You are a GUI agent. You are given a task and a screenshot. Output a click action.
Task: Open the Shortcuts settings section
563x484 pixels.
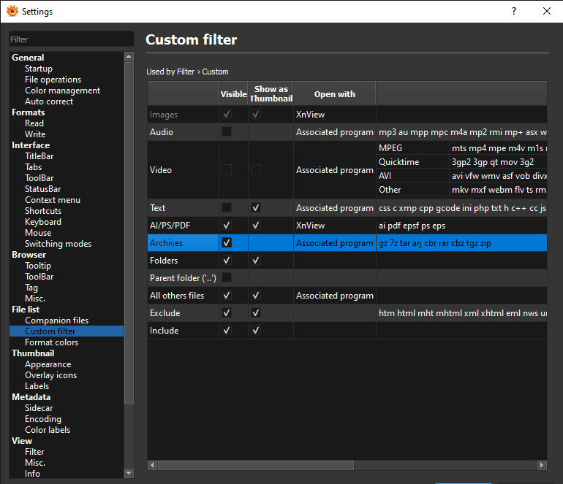43,211
